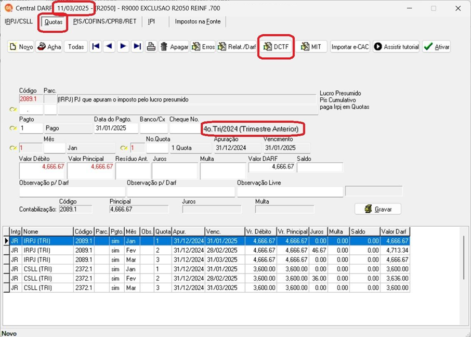
Task: Save record with Gravar button
Action: pos(378,209)
